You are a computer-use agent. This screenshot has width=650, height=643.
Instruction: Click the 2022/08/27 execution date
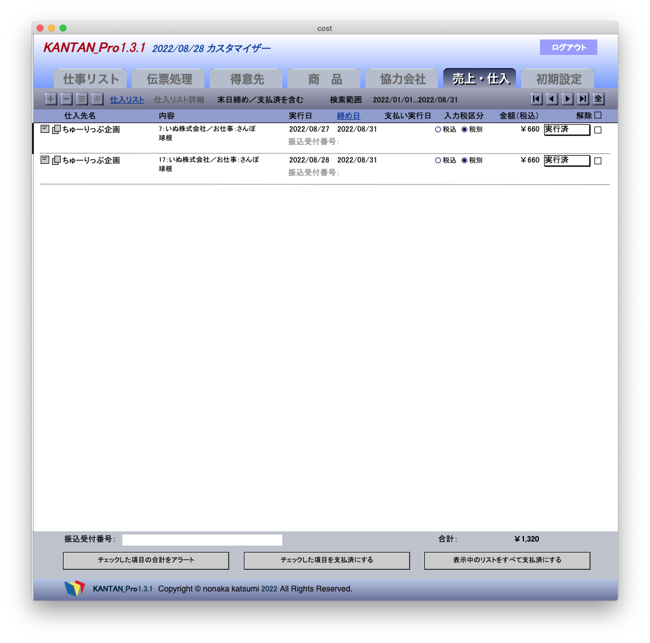[309, 129]
